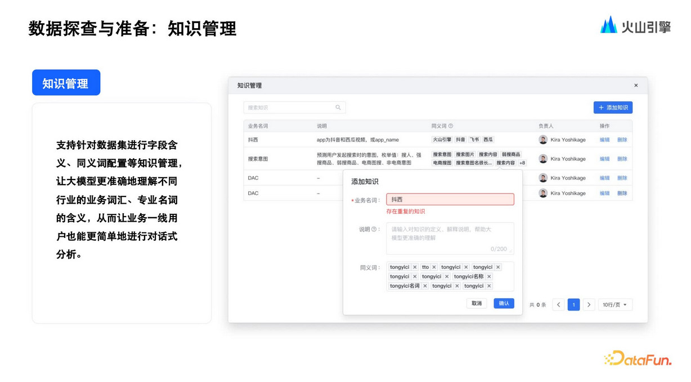Screen dimensions: 691x382
Task: Delete the 抖西 row via 删除
Action: pyautogui.click(x=622, y=140)
